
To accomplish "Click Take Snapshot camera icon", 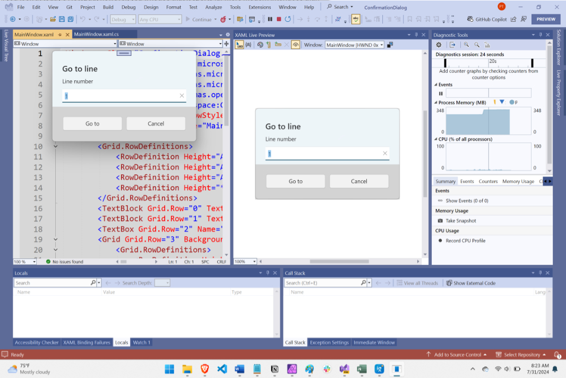I will [x=440, y=221].
